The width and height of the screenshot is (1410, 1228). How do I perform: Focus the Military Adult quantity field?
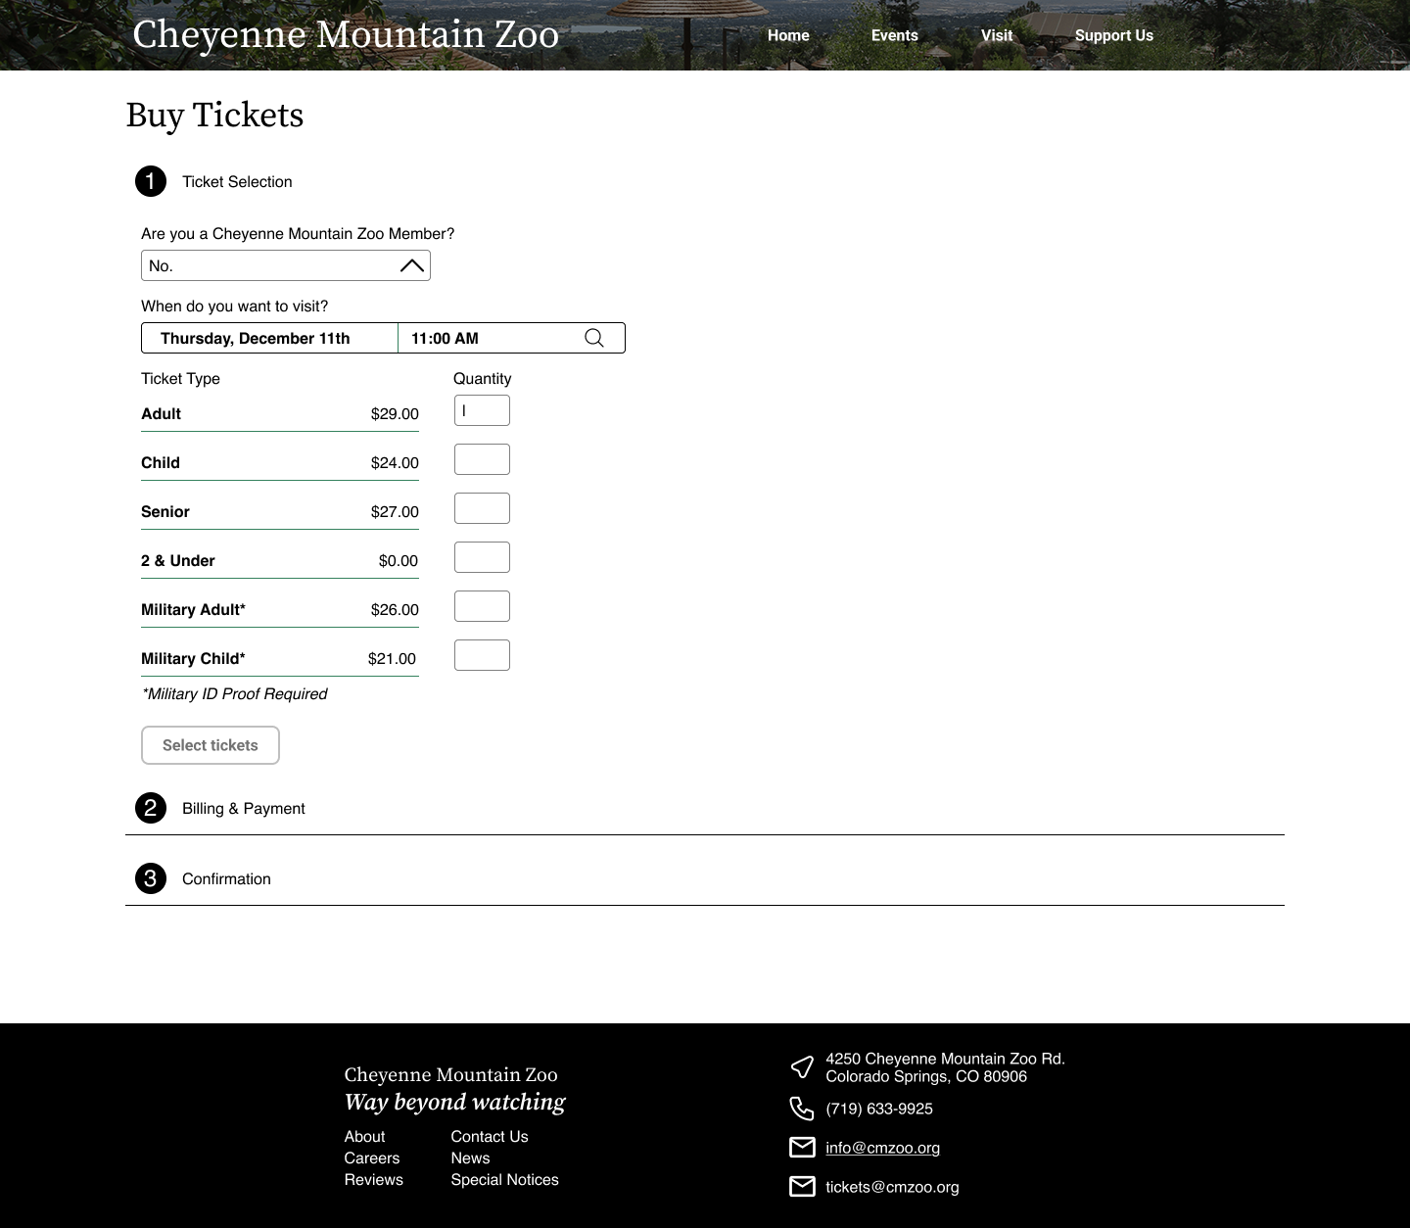point(482,606)
